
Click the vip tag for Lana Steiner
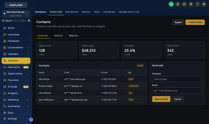(130, 93)
